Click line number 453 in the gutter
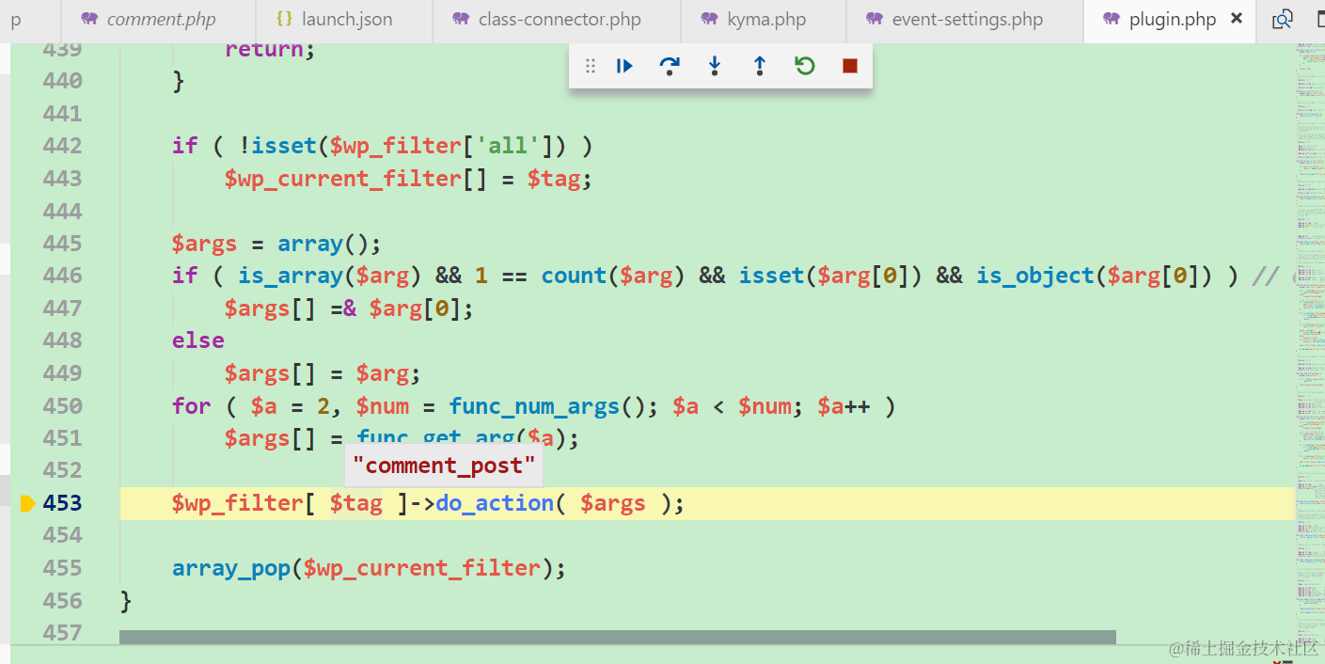 pyautogui.click(x=62, y=503)
